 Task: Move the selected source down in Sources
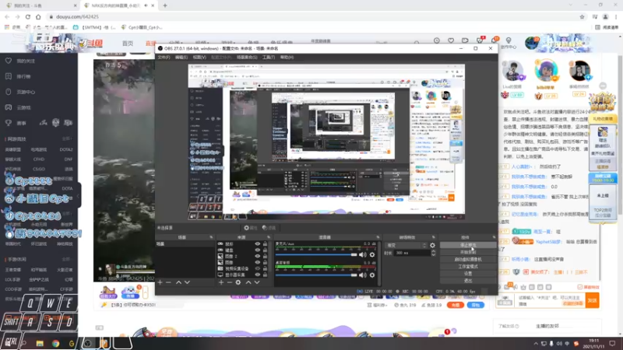tap(257, 282)
